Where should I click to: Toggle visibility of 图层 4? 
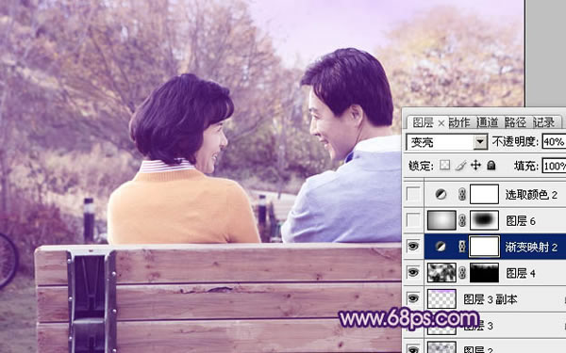(x=413, y=273)
